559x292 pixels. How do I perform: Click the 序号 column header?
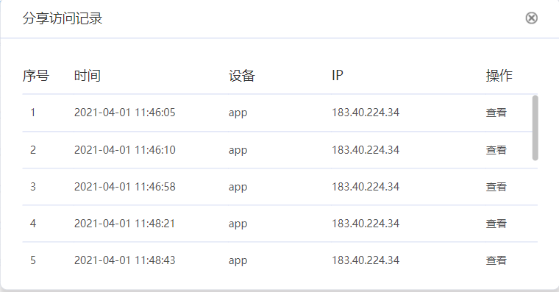(35, 76)
